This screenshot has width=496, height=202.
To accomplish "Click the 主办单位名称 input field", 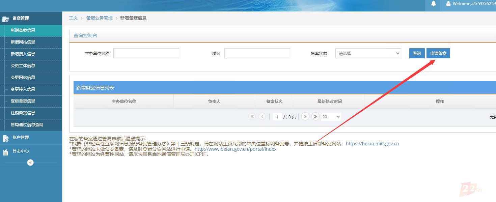I will click(146, 53).
